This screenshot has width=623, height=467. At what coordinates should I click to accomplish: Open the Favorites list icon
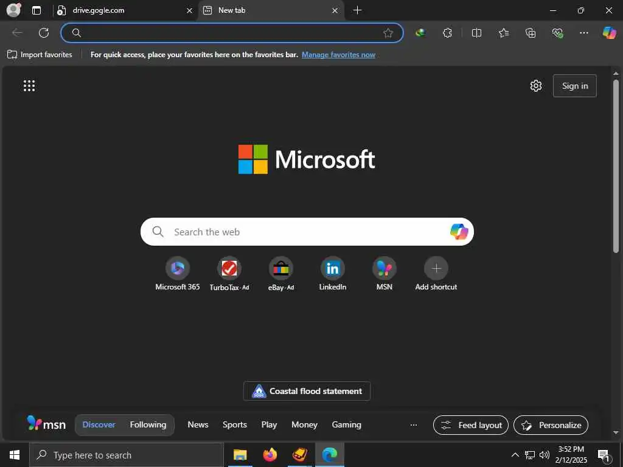[503, 33]
